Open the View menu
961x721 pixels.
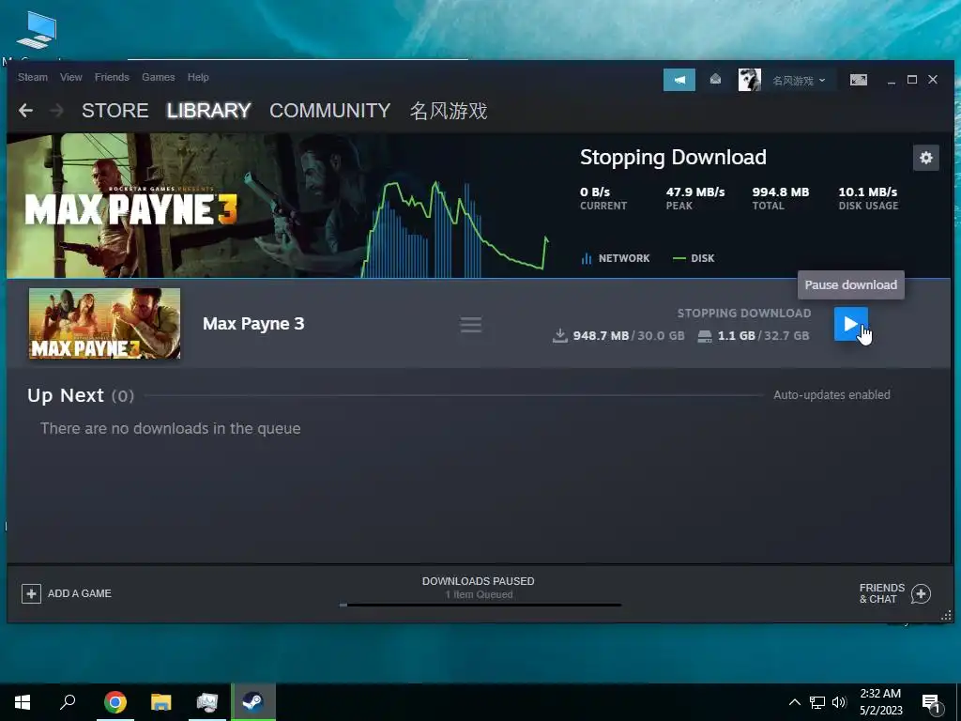(x=71, y=77)
